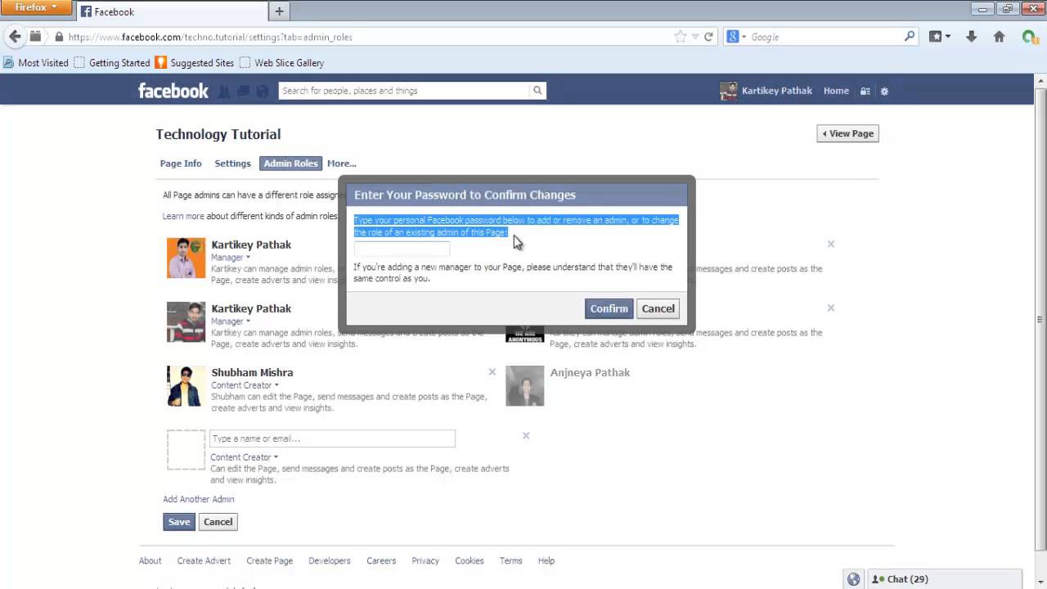Expand first Kartikey Pathak's Manager role dropdown
Image resolution: width=1047 pixels, height=589 pixels.
pos(231,258)
